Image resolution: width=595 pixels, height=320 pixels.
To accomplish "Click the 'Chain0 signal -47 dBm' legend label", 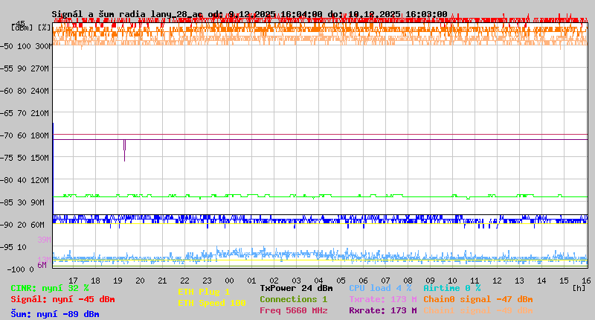I will click(478, 299).
